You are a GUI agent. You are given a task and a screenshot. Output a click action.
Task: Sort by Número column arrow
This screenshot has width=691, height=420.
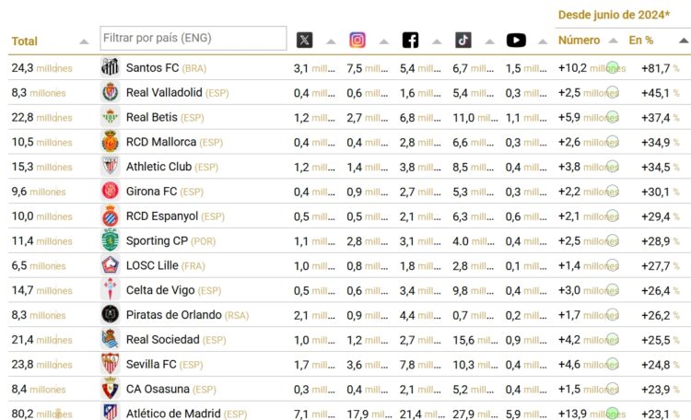coord(612,41)
